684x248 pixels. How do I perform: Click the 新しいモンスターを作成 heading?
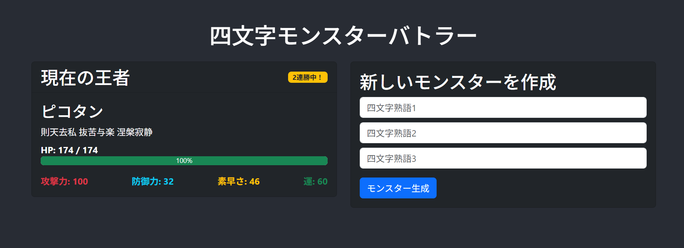(x=458, y=82)
